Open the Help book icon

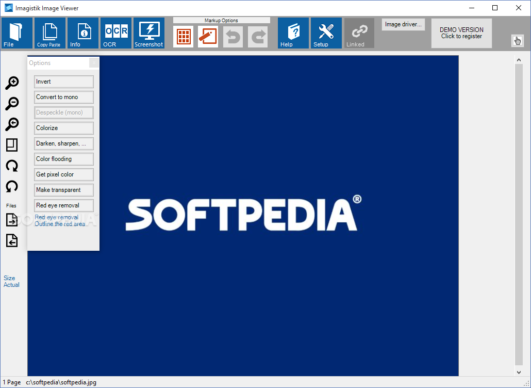pyautogui.click(x=293, y=33)
